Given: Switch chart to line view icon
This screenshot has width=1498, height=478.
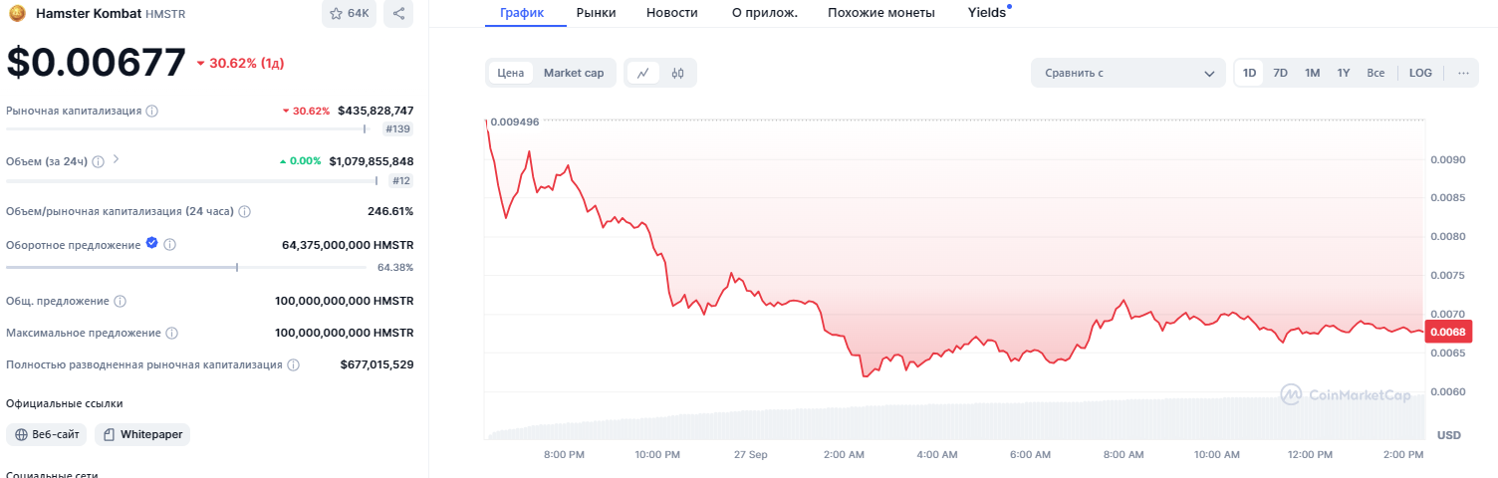Looking at the screenshot, I should tap(643, 73).
